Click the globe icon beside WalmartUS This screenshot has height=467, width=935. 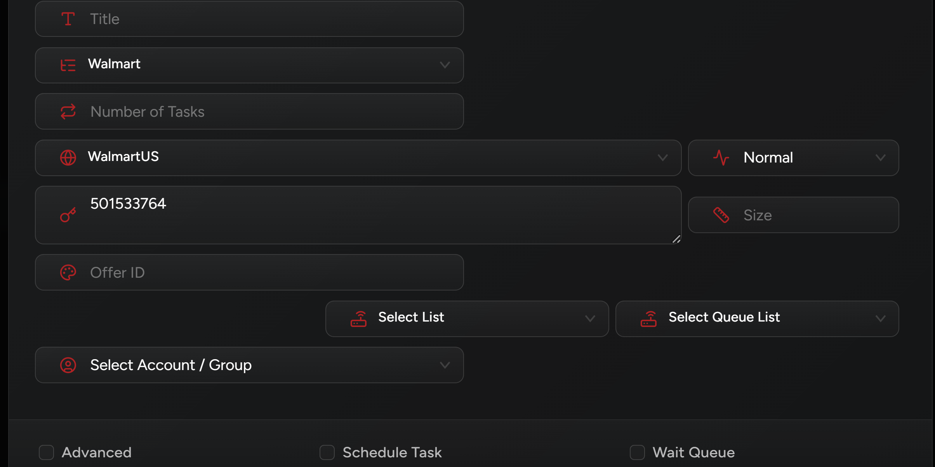click(68, 158)
